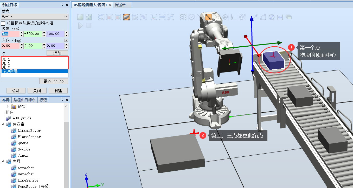Click the Attacher component icon
This screenshot has width=353, height=188.
[14, 168]
